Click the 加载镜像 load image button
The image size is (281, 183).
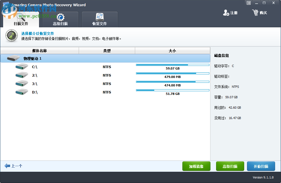pos(196,166)
